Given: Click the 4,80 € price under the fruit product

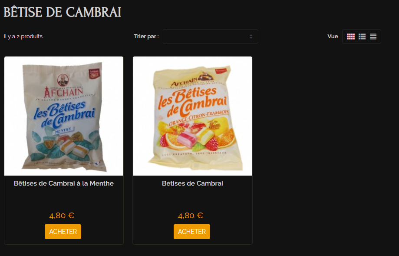Looking at the screenshot, I should pyautogui.click(x=190, y=216).
